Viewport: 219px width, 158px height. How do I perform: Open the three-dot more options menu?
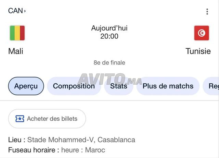207,12
